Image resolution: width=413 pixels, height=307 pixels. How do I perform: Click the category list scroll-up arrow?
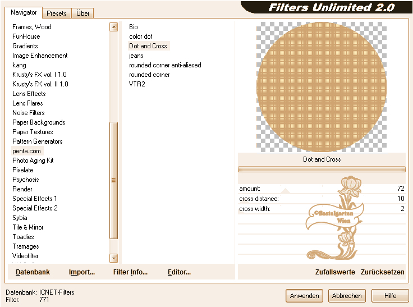tap(113, 27)
